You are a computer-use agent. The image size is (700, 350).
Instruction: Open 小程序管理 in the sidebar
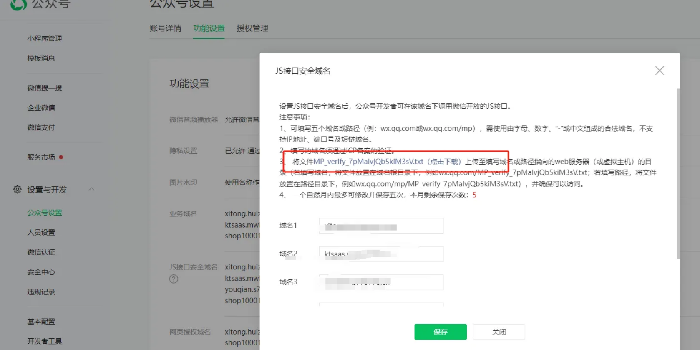[x=45, y=38]
